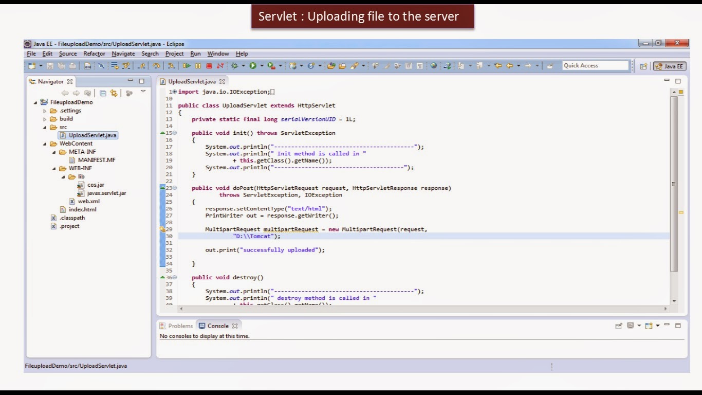
Task: Select cos.jar in the lib folder
Action: coord(91,185)
